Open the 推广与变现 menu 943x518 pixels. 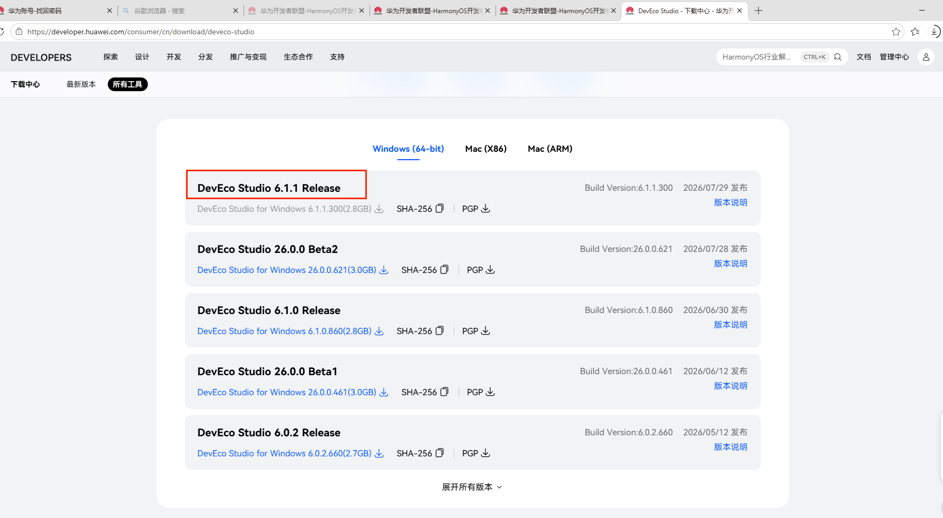click(248, 57)
